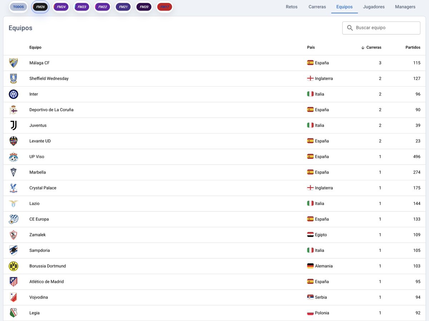The width and height of the screenshot is (429, 321).
Task: Select the FM23 version filter
Action: 82,7
